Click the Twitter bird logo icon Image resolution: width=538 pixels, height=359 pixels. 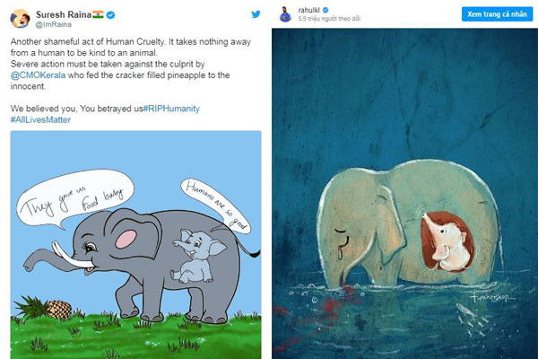[256, 15]
